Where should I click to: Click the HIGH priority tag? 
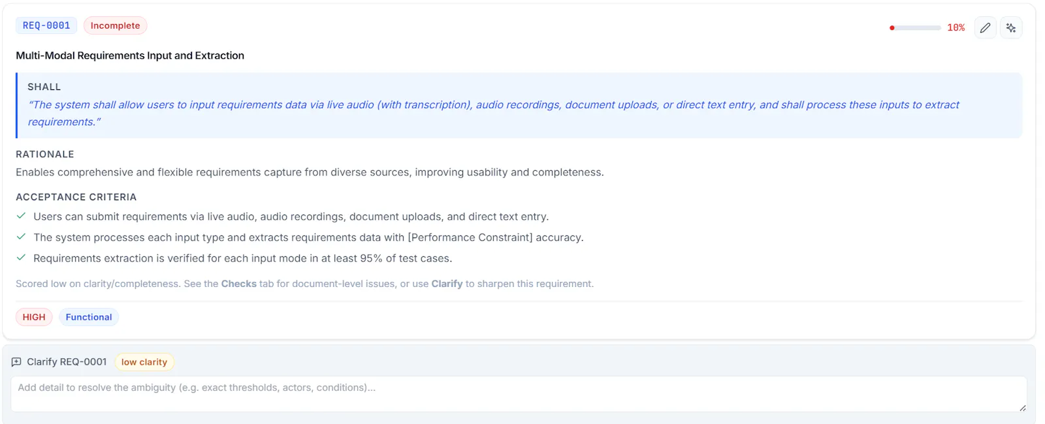tap(34, 317)
